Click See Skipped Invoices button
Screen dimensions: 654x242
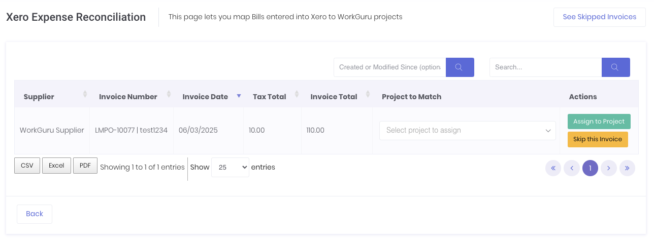(x=600, y=17)
